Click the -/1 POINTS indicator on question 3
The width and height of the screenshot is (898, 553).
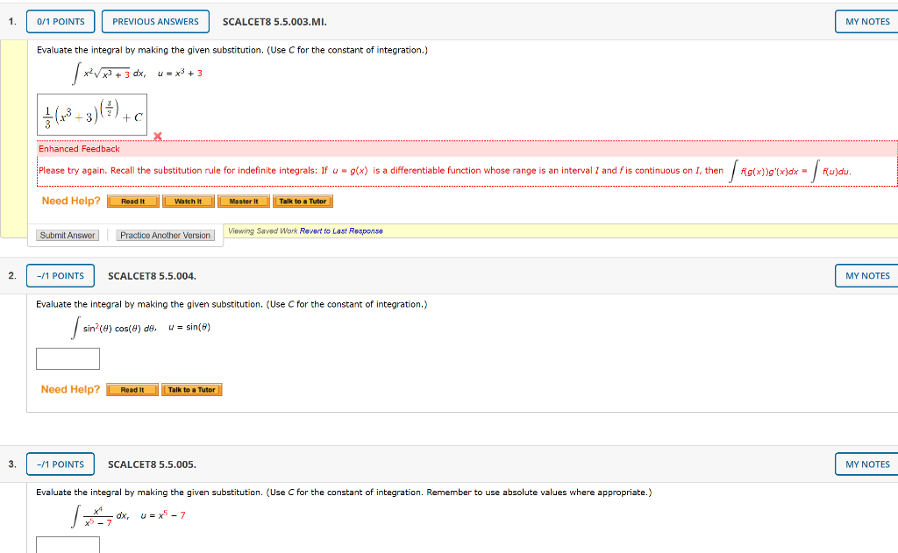(60, 464)
